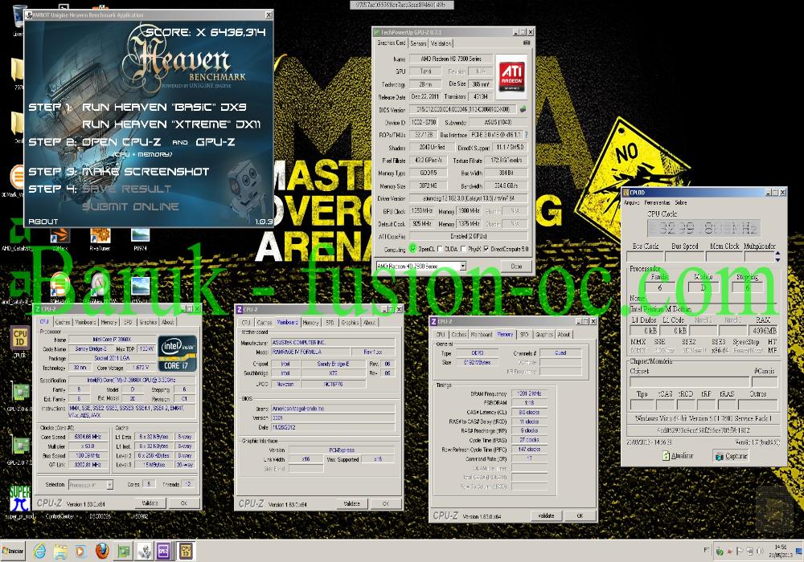
Task: Click RAMPAGE IV FORMULA model field
Action: pos(310,352)
